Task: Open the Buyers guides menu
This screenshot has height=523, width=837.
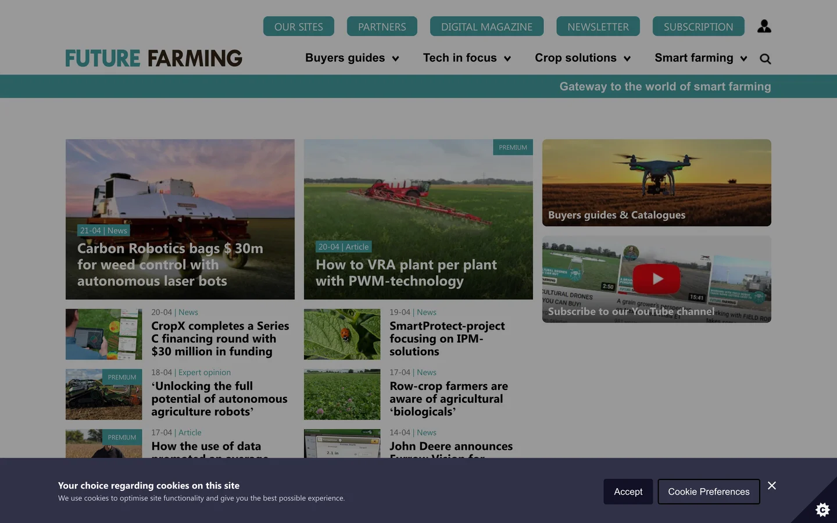Action: 345,58
